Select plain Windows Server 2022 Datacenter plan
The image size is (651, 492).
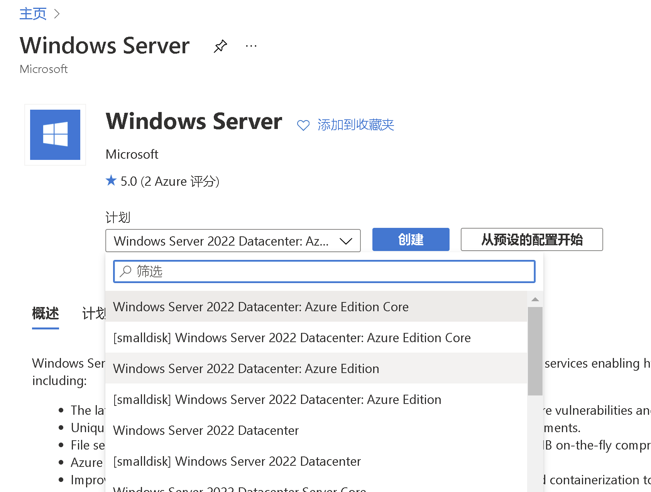[206, 430]
